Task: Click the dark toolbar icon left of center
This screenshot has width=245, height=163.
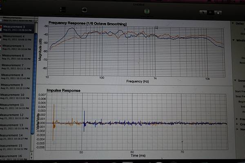Action: (x=62, y=10)
